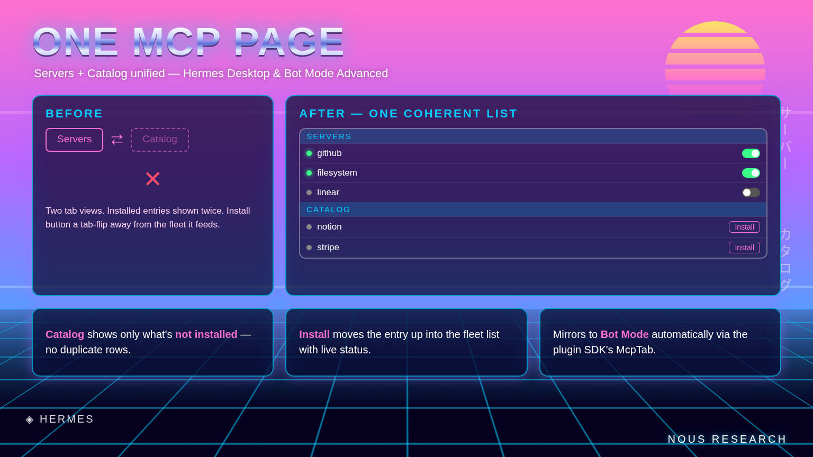Click gray status dot beside linear
Screen dimensions: 813x457
coord(309,193)
